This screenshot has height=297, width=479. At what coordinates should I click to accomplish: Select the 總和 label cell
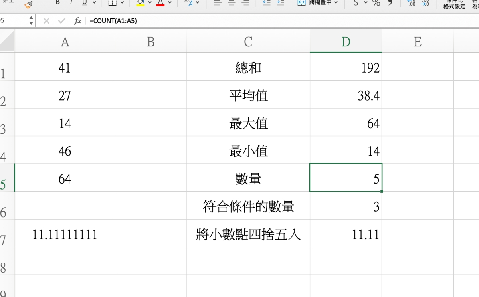pyautogui.click(x=248, y=67)
